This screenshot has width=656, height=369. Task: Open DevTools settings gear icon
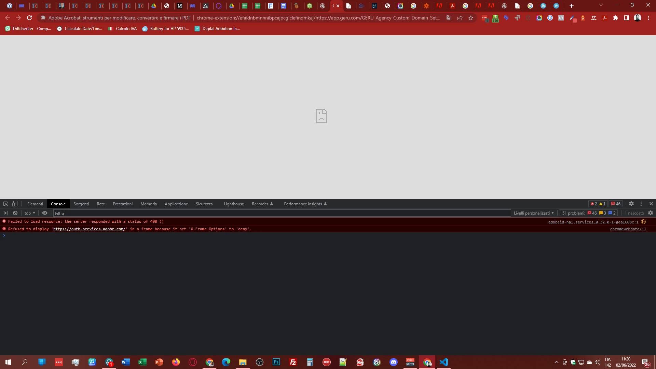click(x=631, y=204)
